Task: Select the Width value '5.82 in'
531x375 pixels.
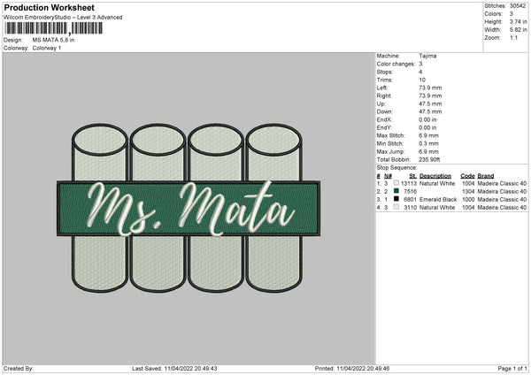Action: pyautogui.click(x=518, y=30)
